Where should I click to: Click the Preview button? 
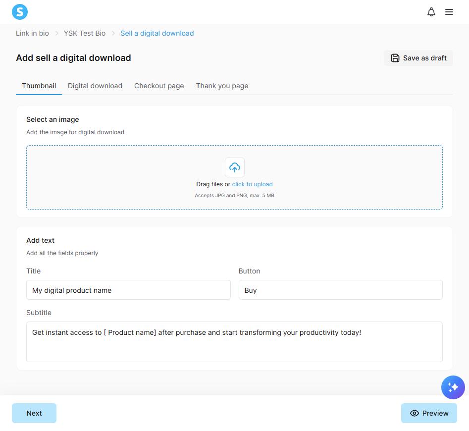[429, 413]
